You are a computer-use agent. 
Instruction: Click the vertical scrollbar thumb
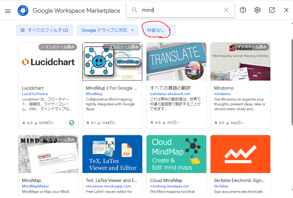point(292,82)
